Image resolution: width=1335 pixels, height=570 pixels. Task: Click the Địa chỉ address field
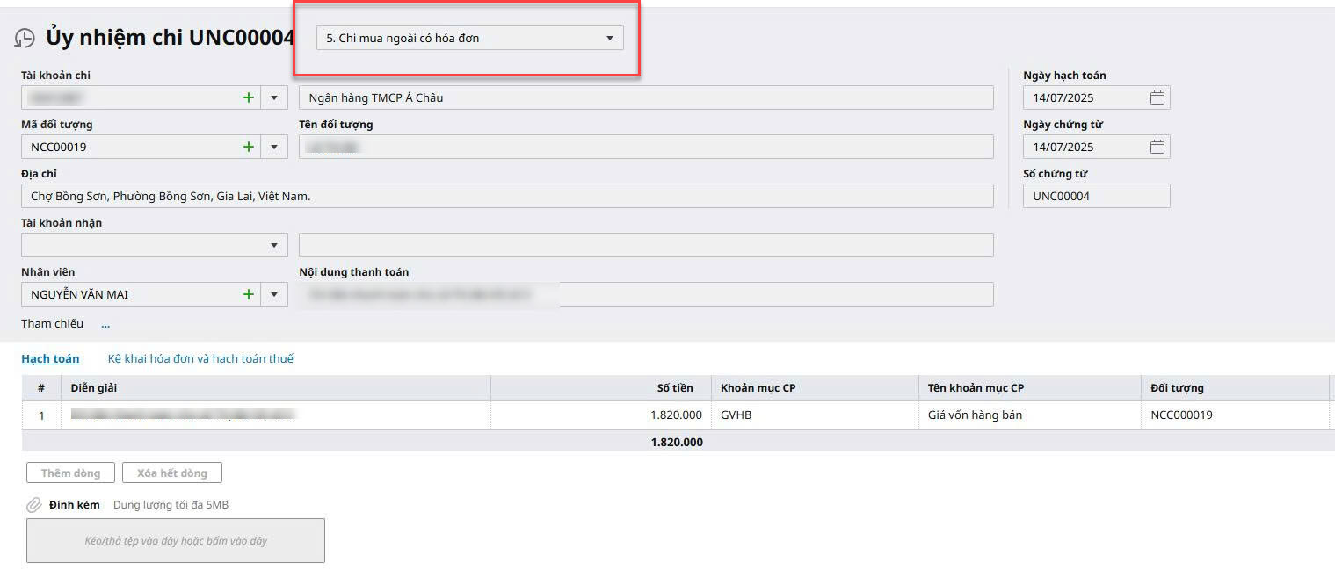(506, 196)
